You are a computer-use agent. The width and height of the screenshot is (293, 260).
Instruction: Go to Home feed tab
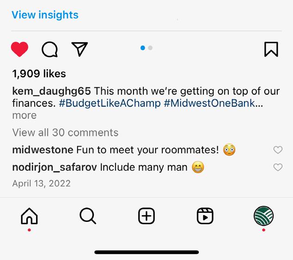tap(29, 216)
